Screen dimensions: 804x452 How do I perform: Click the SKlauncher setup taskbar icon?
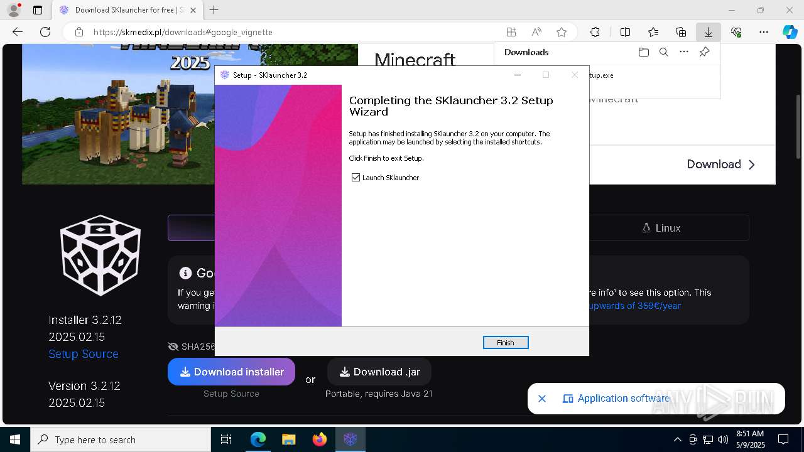350,439
